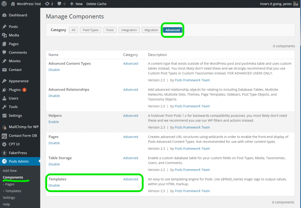
Task: Switch to the Field Types category tab
Action: (x=90, y=30)
